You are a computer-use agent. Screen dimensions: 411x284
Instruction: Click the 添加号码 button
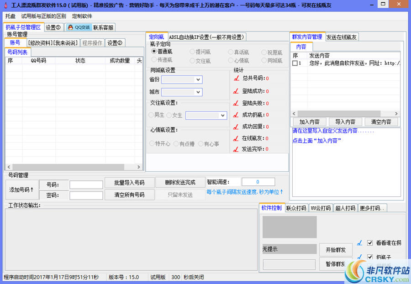coord(21,189)
